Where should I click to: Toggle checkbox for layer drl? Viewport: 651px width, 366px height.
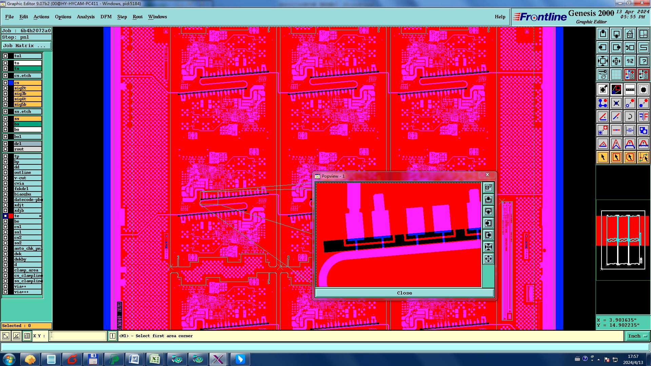point(5,144)
